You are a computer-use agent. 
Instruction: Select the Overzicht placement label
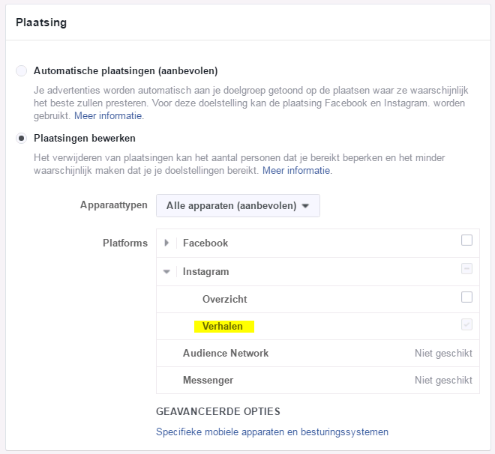coord(224,299)
